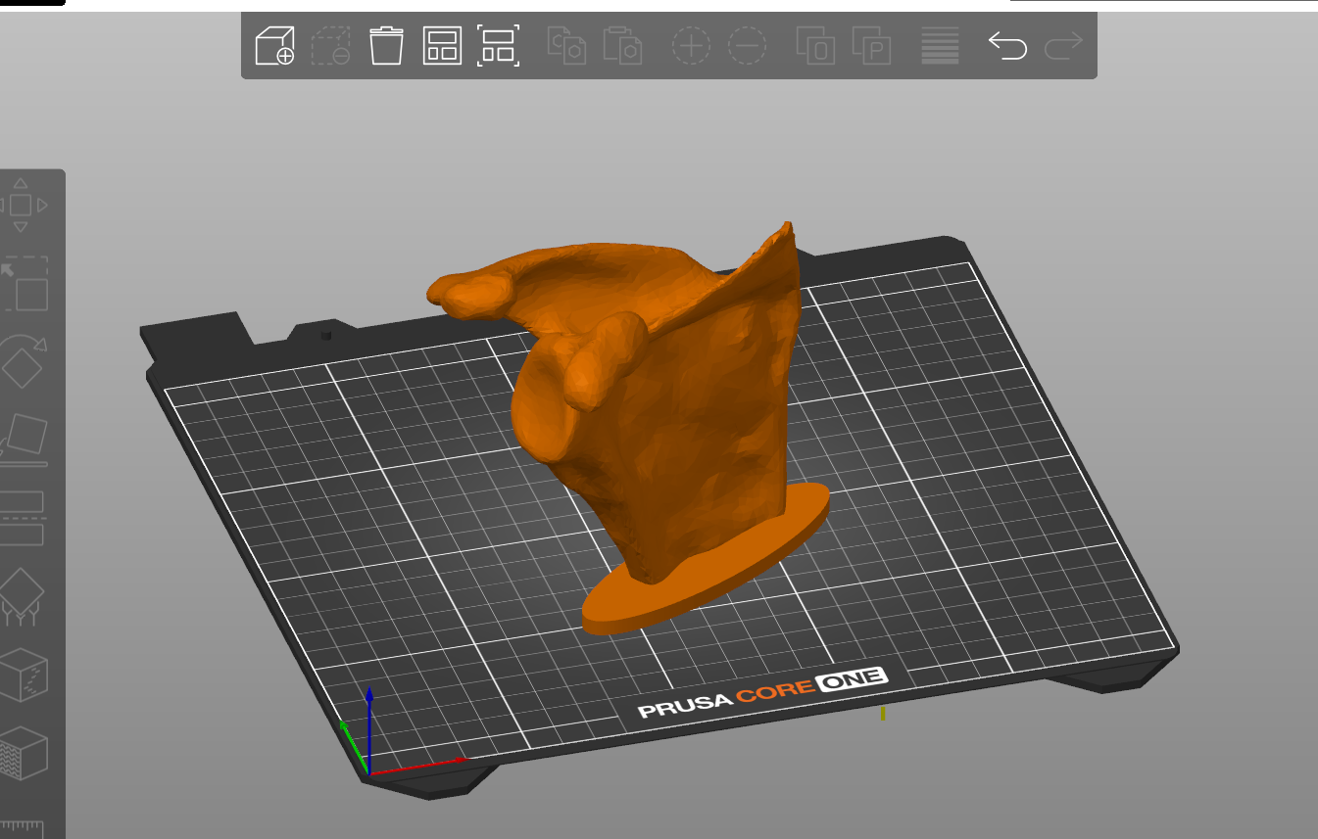
Task: Click the Delete all trash can icon
Action: [x=386, y=46]
